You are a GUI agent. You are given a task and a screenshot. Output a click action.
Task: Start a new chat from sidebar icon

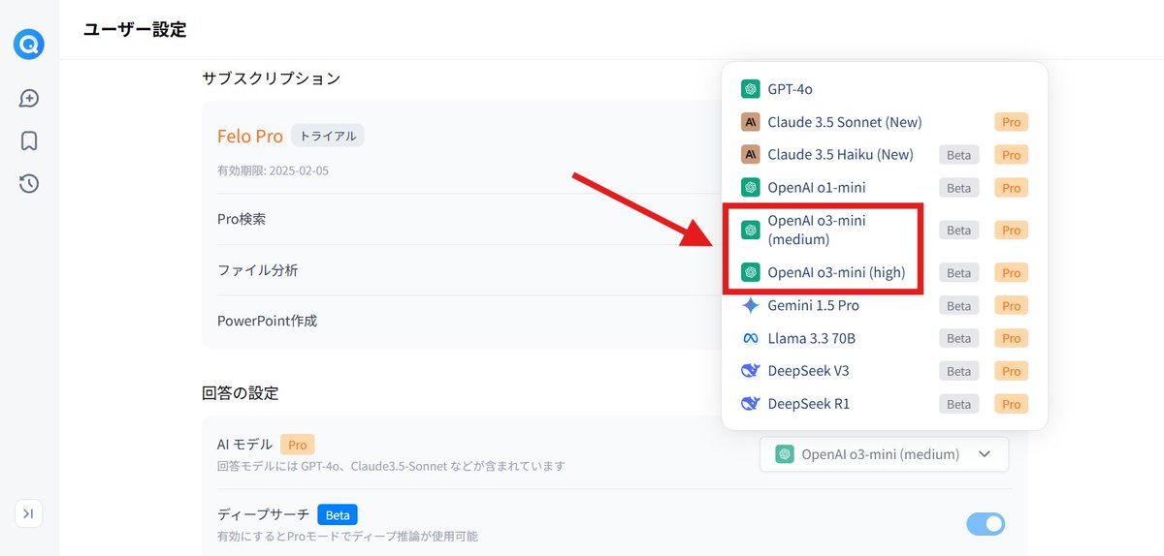[x=29, y=98]
